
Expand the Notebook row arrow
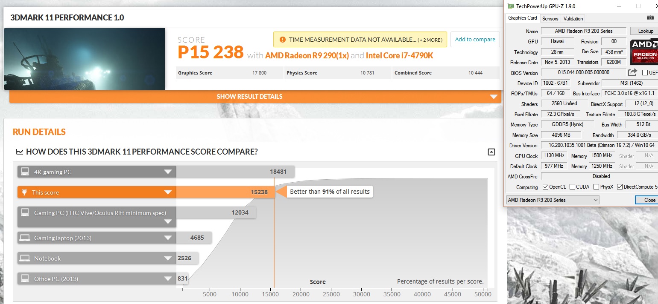coord(168,258)
